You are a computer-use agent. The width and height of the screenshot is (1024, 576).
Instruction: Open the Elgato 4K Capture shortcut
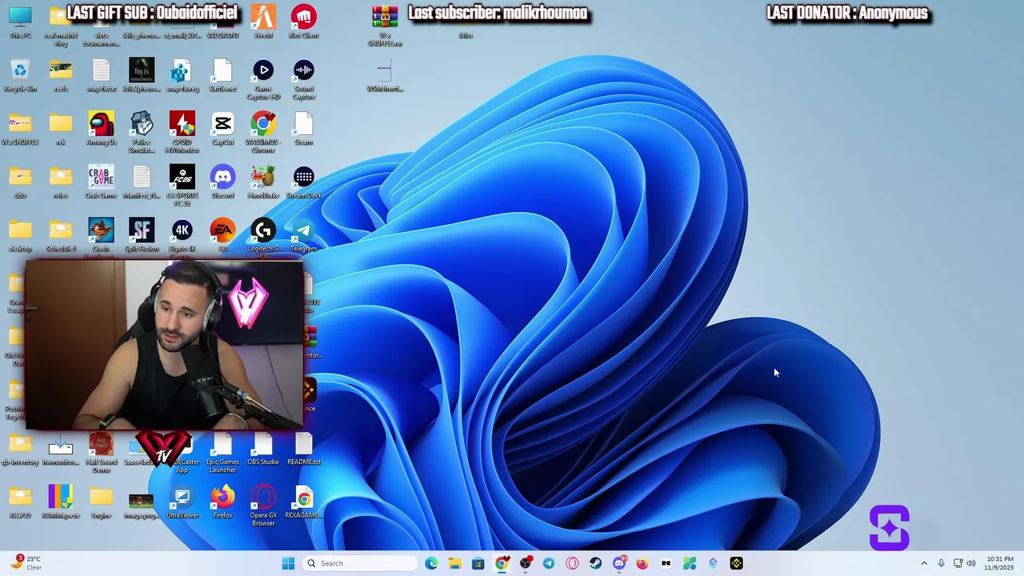point(182,239)
